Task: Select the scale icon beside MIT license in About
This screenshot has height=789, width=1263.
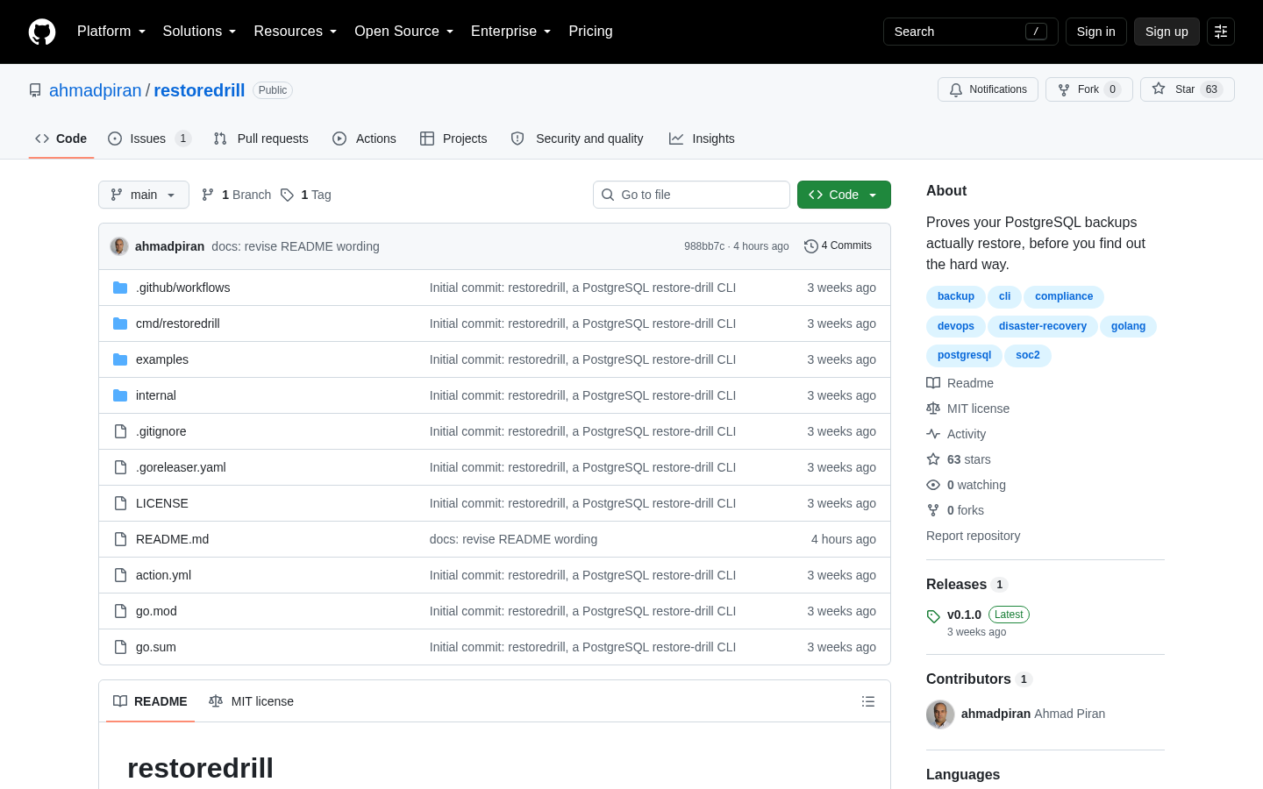Action: [x=933, y=409]
